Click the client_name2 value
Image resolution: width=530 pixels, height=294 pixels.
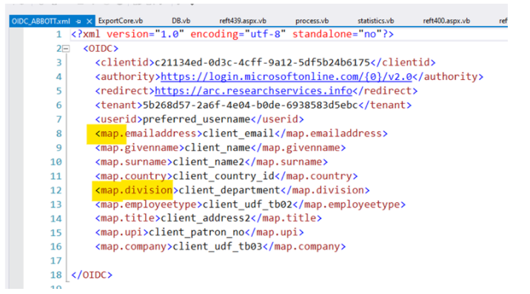pyautogui.click(x=208, y=162)
